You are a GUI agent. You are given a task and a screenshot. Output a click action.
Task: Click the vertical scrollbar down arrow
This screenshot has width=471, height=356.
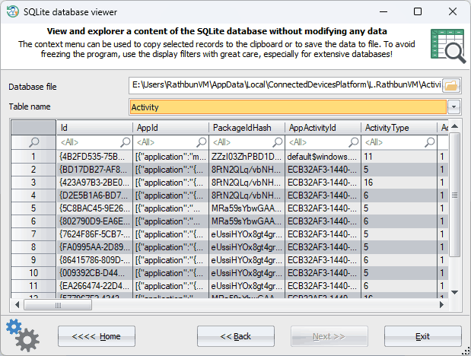click(455, 292)
